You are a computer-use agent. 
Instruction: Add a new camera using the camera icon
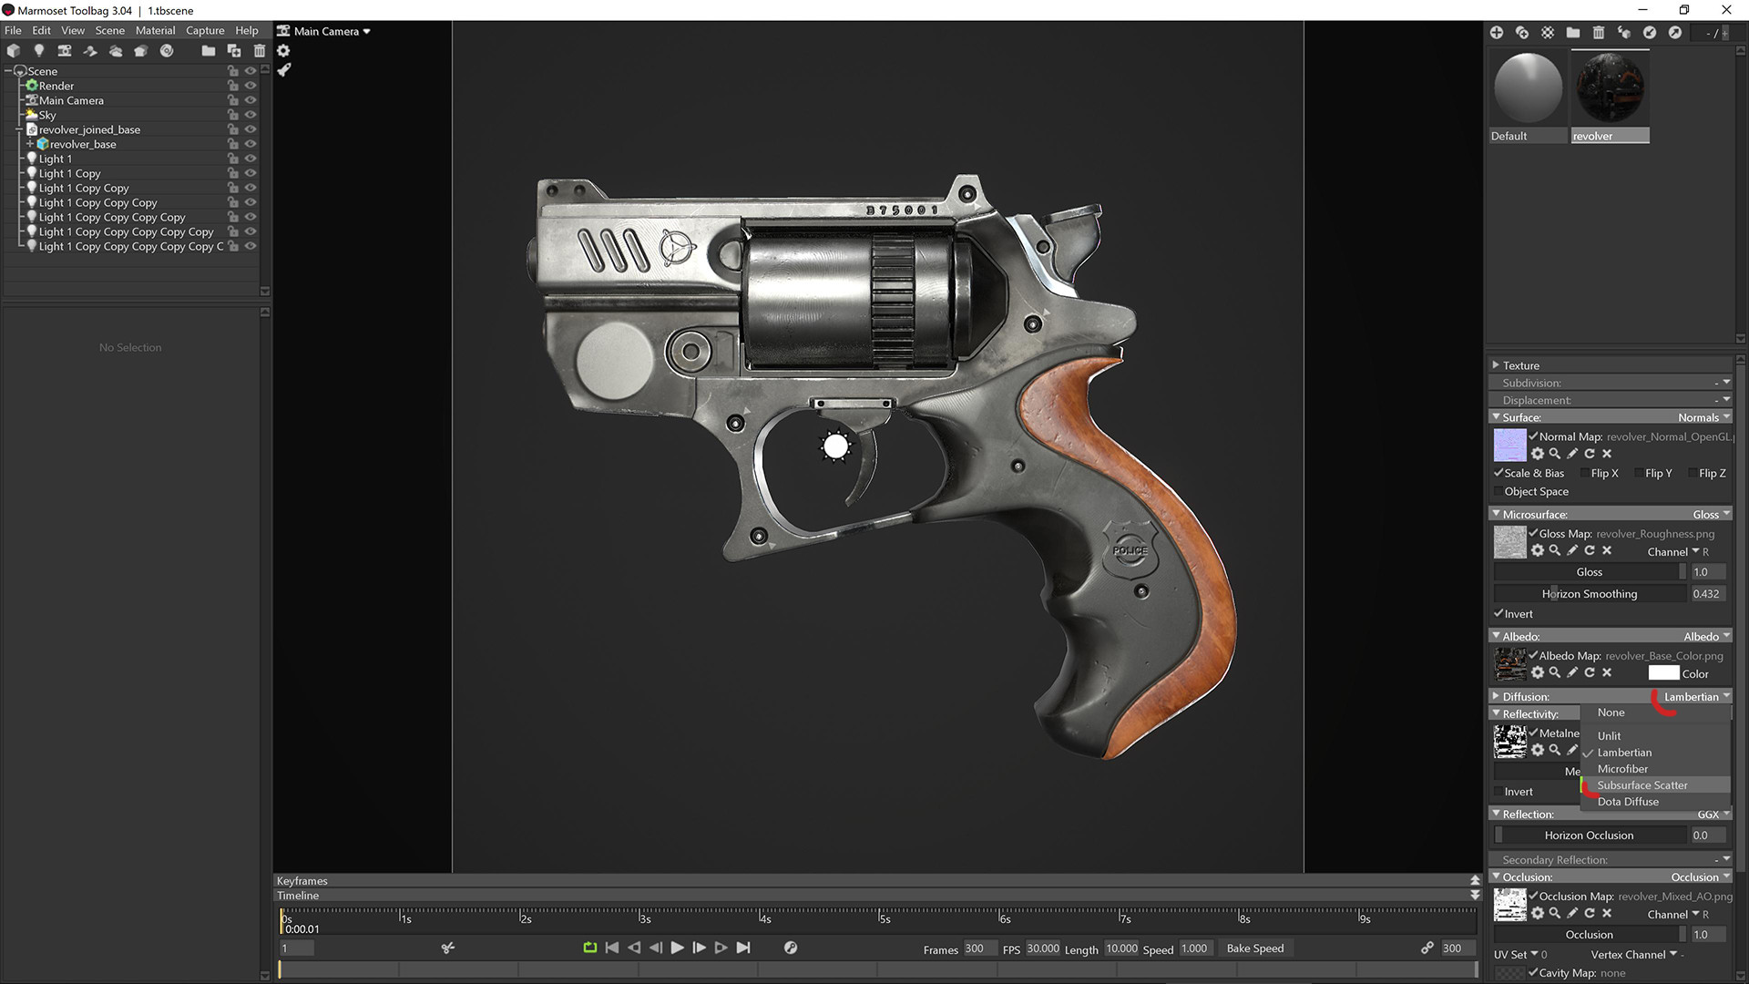coord(64,51)
